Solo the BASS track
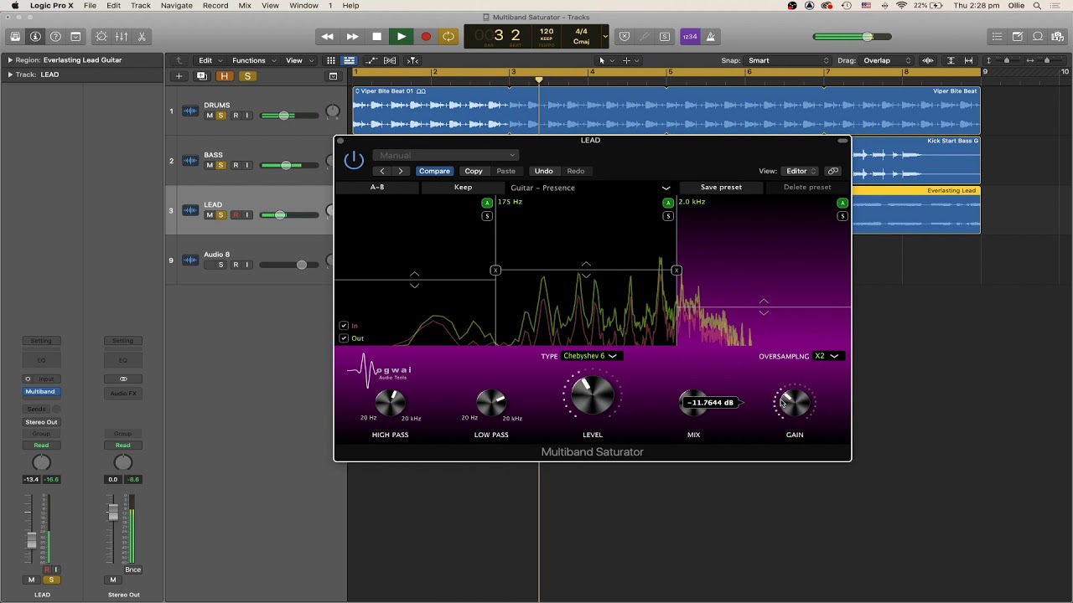1073x603 pixels. click(221, 165)
